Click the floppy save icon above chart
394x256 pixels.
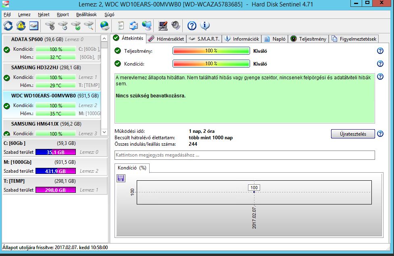(121, 178)
